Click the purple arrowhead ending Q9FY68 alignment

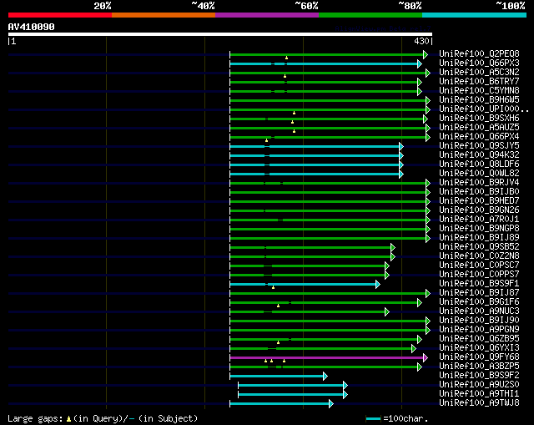pos(426,358)
